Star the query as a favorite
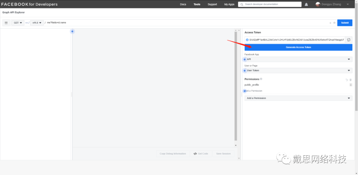Screen dimensions: 358x175 tap(334, 23)
